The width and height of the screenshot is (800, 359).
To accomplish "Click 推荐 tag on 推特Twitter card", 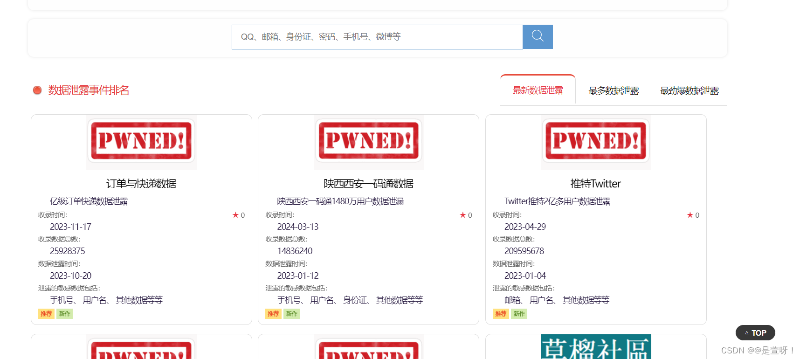I will 501,314.
